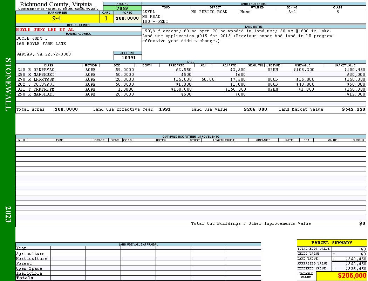368x281 pixels.
Task: Click market value $12,000
Action: pyautogui.click(x=356, y=94)
